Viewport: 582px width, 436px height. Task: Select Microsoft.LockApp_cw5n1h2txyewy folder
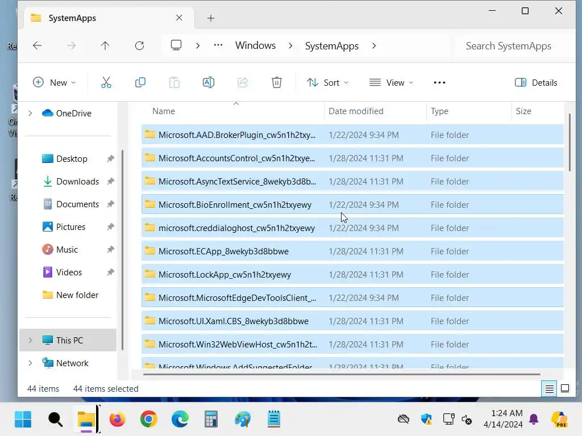pos(352,275)
